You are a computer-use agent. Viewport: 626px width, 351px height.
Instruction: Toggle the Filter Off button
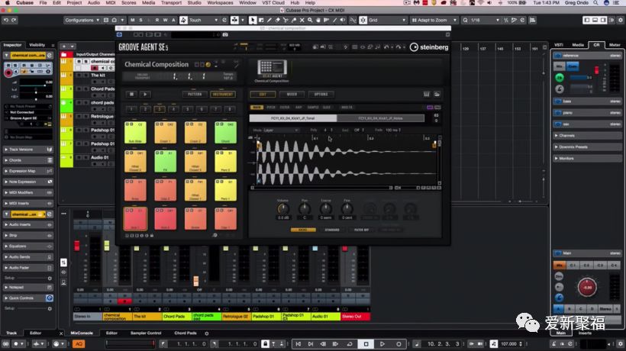click(x=362, y=229)
